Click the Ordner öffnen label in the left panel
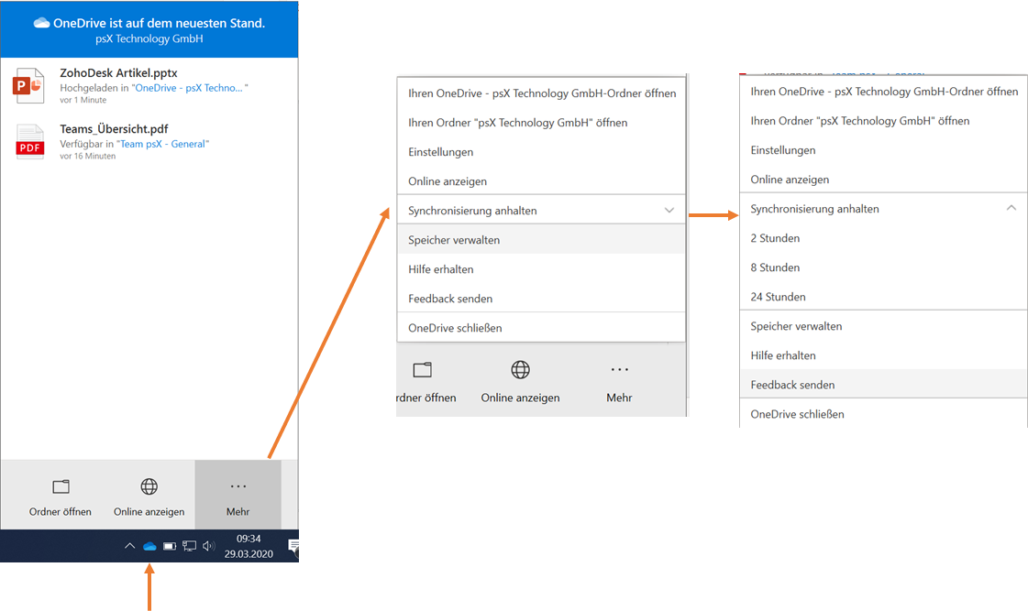1028x611 pixels. tap(61, 511)
